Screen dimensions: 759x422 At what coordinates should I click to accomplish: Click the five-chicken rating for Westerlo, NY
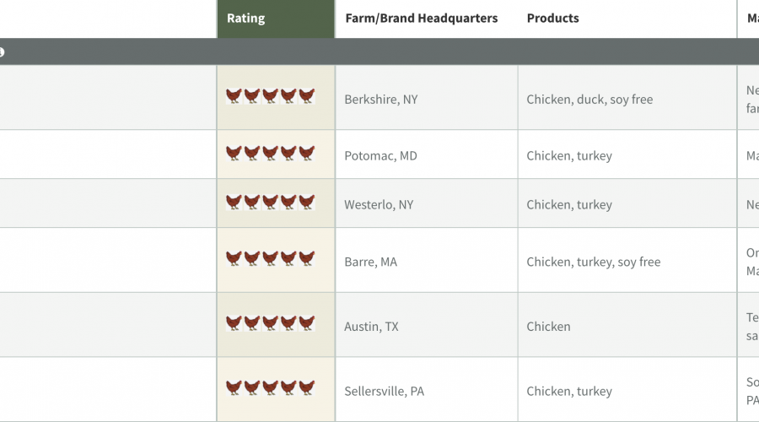click(270, 202)
